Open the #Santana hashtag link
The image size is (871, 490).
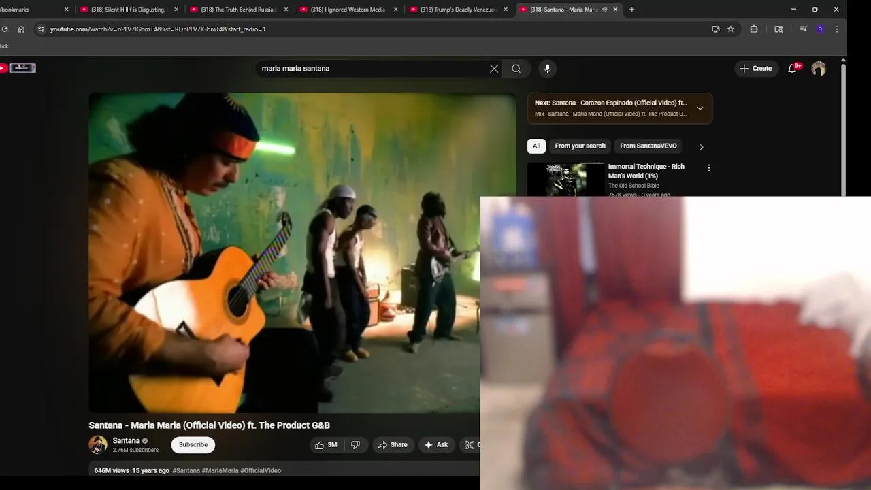186,470
